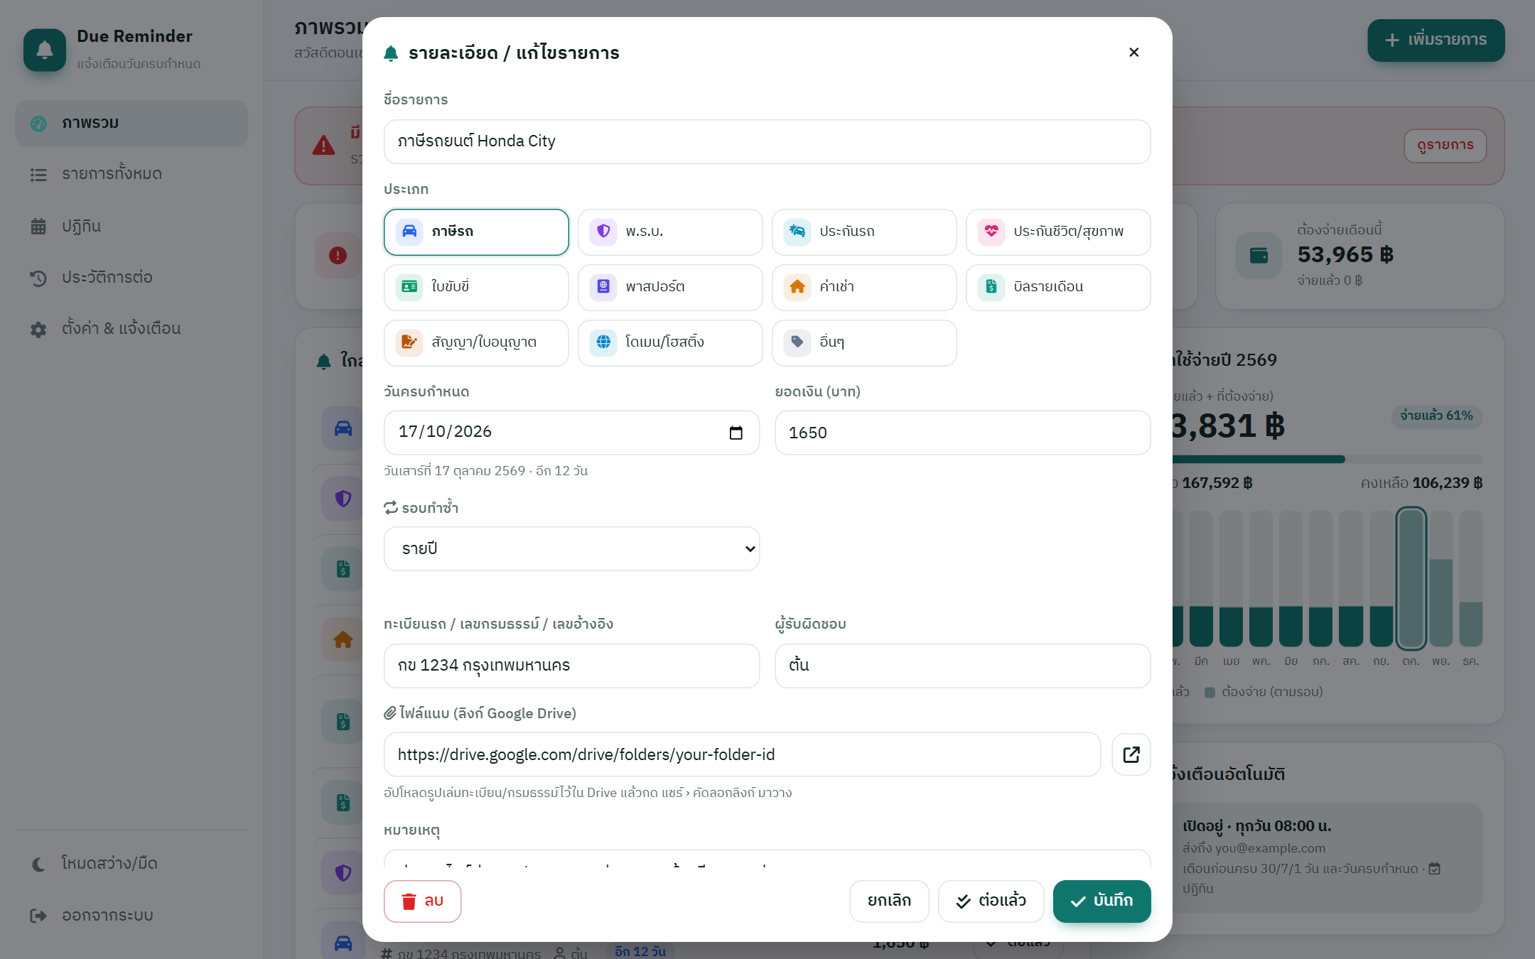Screen dimensions: 1535x959
Task: Click the due date field
Action: point(571,433)
